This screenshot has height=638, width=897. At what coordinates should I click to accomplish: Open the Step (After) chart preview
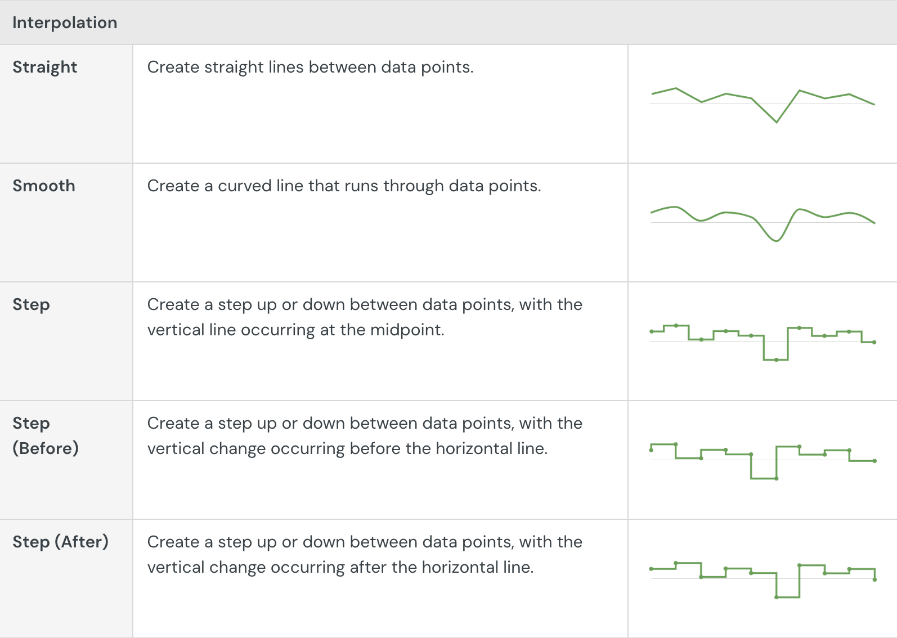click(x=763, y=579)
